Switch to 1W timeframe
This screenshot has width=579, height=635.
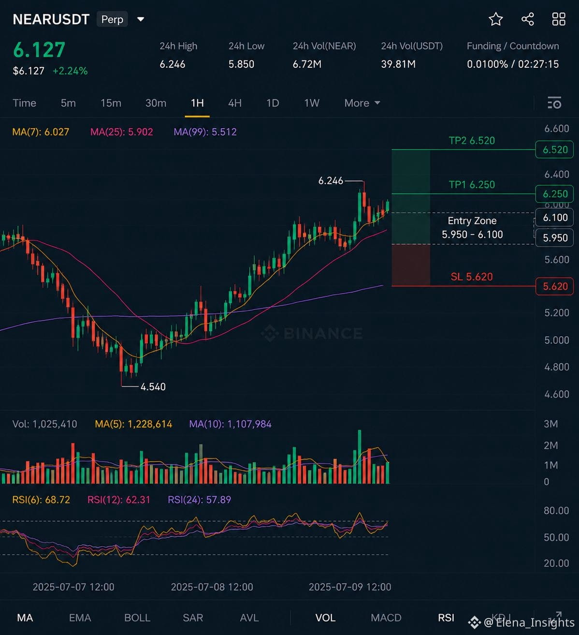312,103
